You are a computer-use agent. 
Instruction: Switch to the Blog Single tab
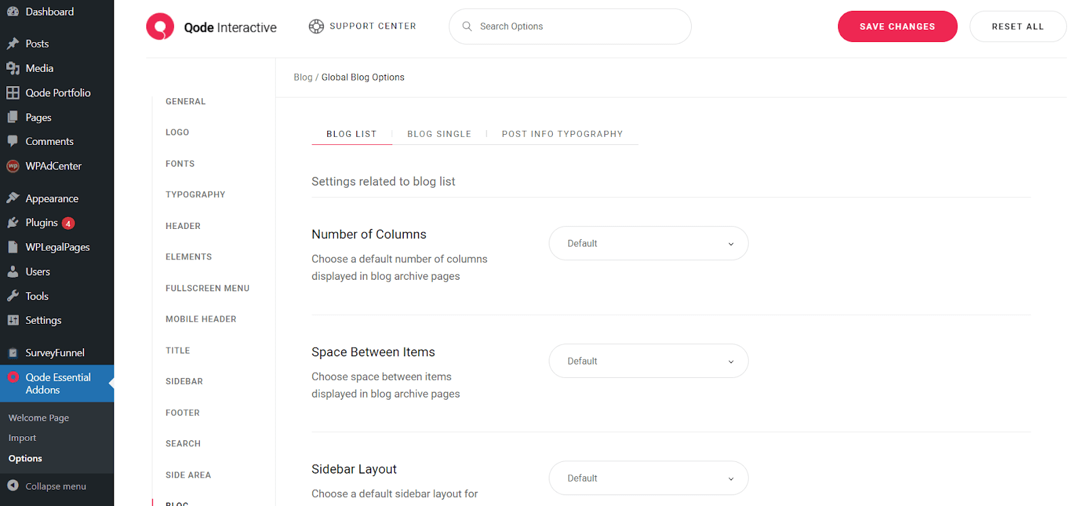click(x=439, y=134)
